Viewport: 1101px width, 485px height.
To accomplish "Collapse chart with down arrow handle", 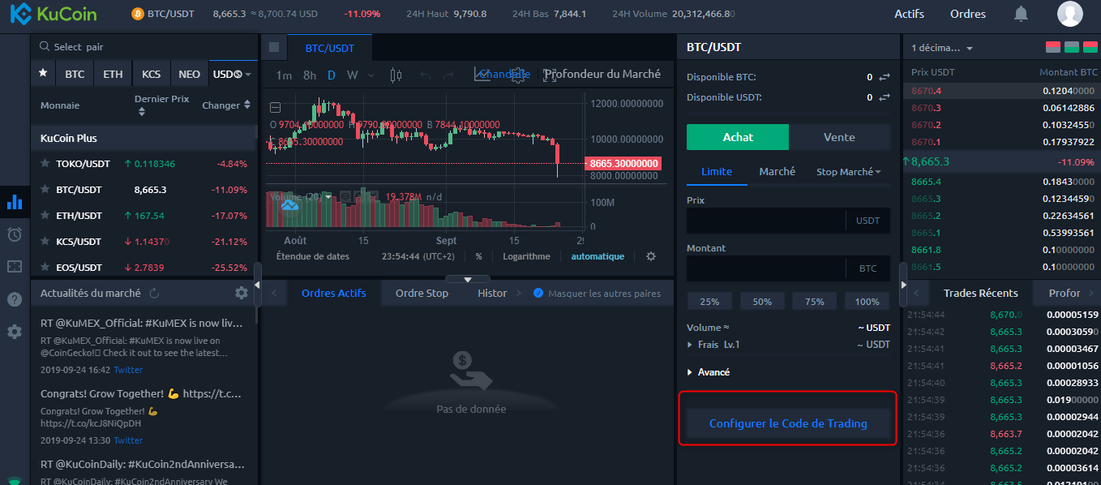I will tap(468, 279).
